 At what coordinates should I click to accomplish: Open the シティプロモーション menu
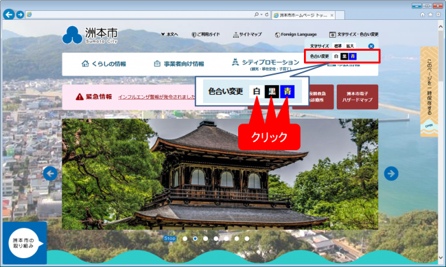[x=266, y=65]
